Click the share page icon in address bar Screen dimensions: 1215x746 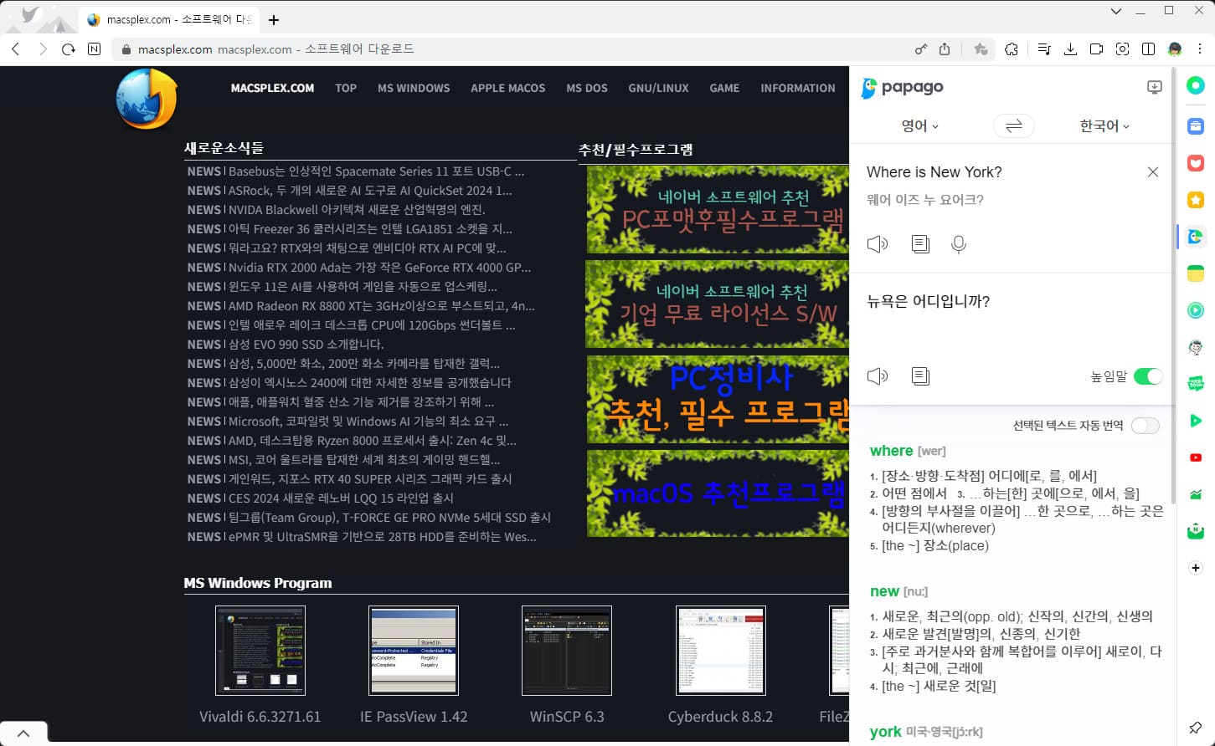(945, 49)
